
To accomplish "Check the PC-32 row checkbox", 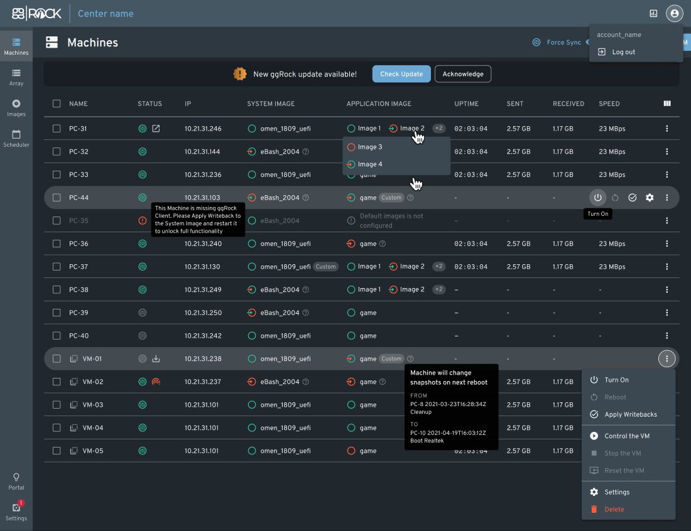I will [57, 151].
